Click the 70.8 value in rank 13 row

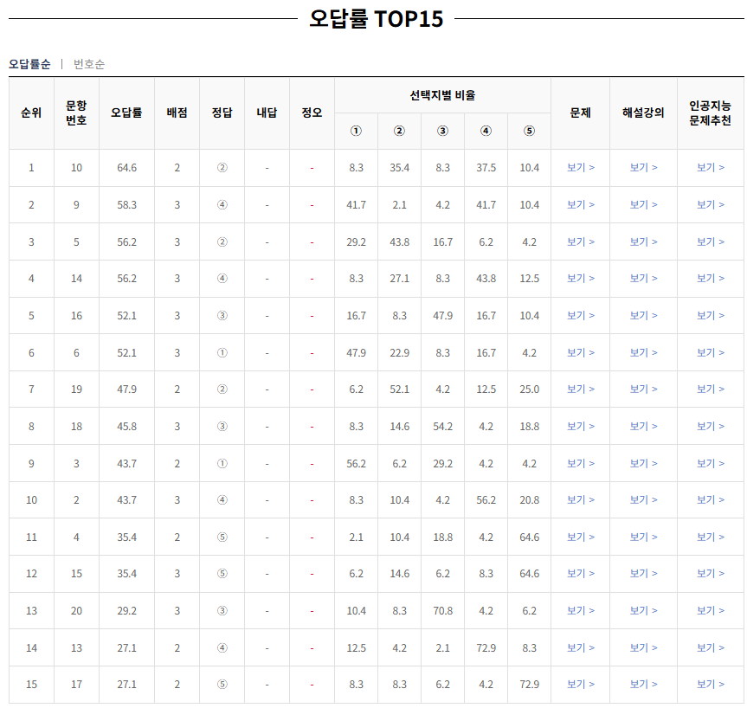click(442, 611)
